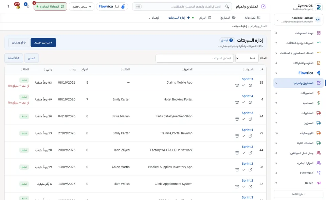Sort by the ينتهي end column header
Viewport: 326px width, 200px height.
pyautogui.click(x=48, y=69)
